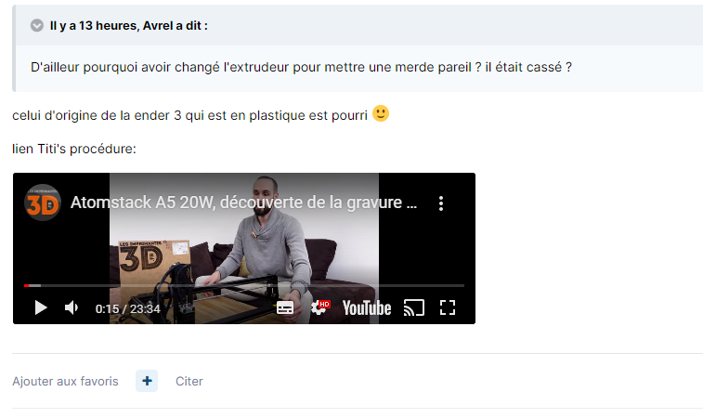703x418 pixels.
Task: Play the embedded YouTube video
Action: (41, 307)
